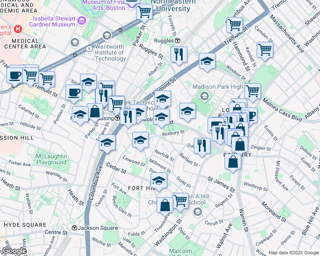The width and height of the screenshot is (320, 256).
Task: Click the shopping bag marker above St James St
Action: click(233, 162)
